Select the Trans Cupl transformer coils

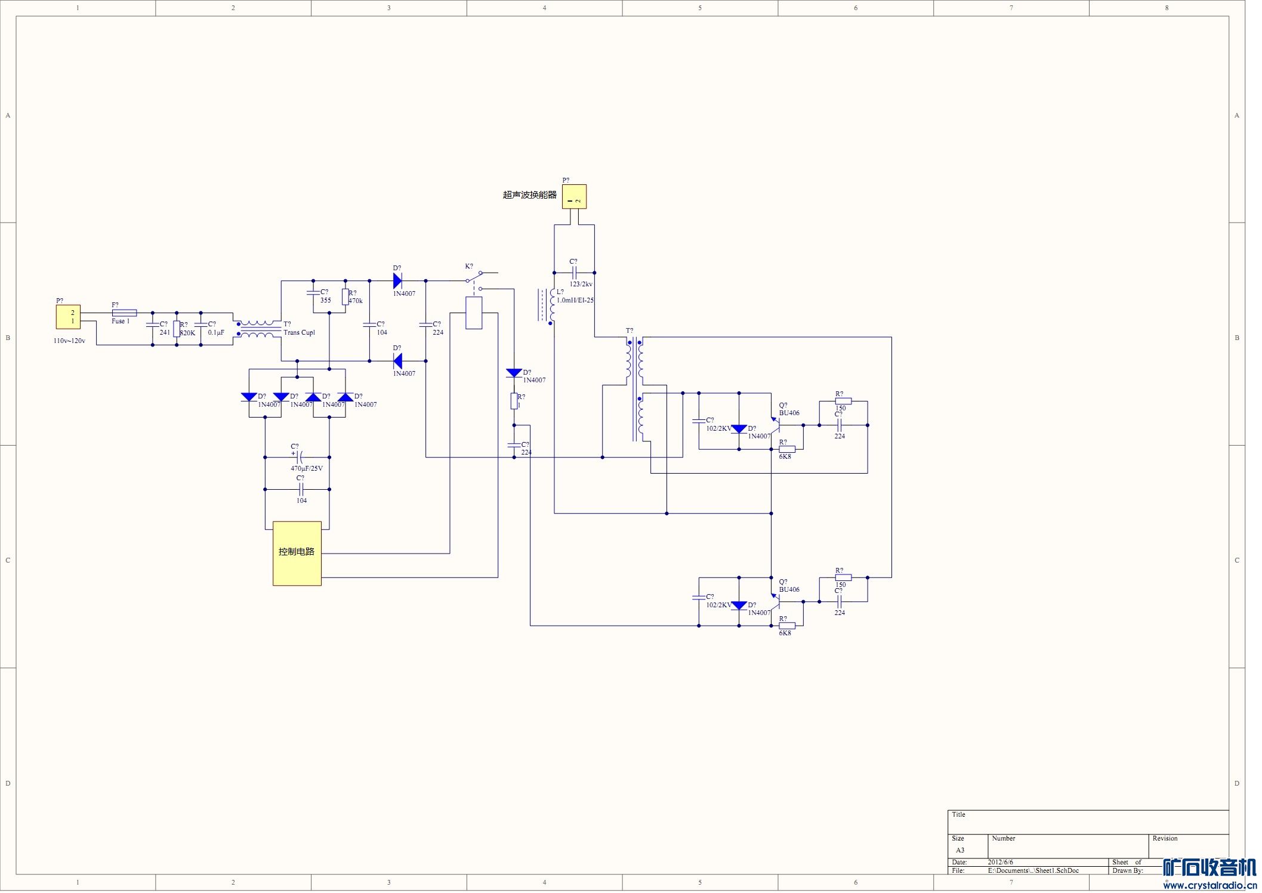258,329
